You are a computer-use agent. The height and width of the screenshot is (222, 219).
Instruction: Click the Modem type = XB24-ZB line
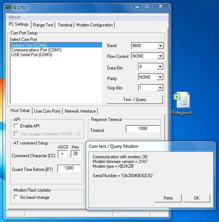(113, 166)
